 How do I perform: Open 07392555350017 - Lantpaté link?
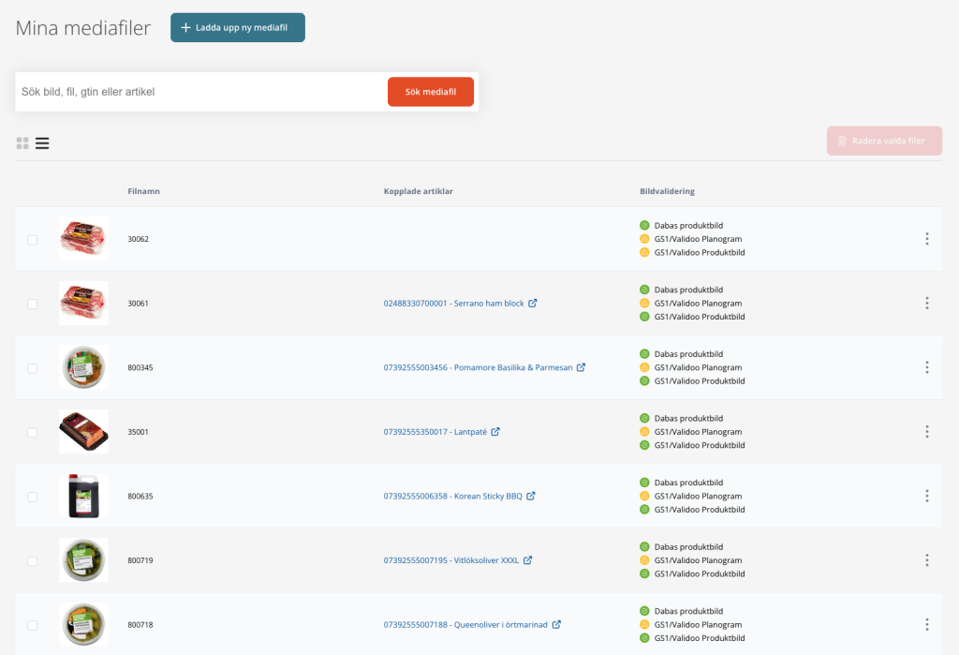click(x=435, y=432)
